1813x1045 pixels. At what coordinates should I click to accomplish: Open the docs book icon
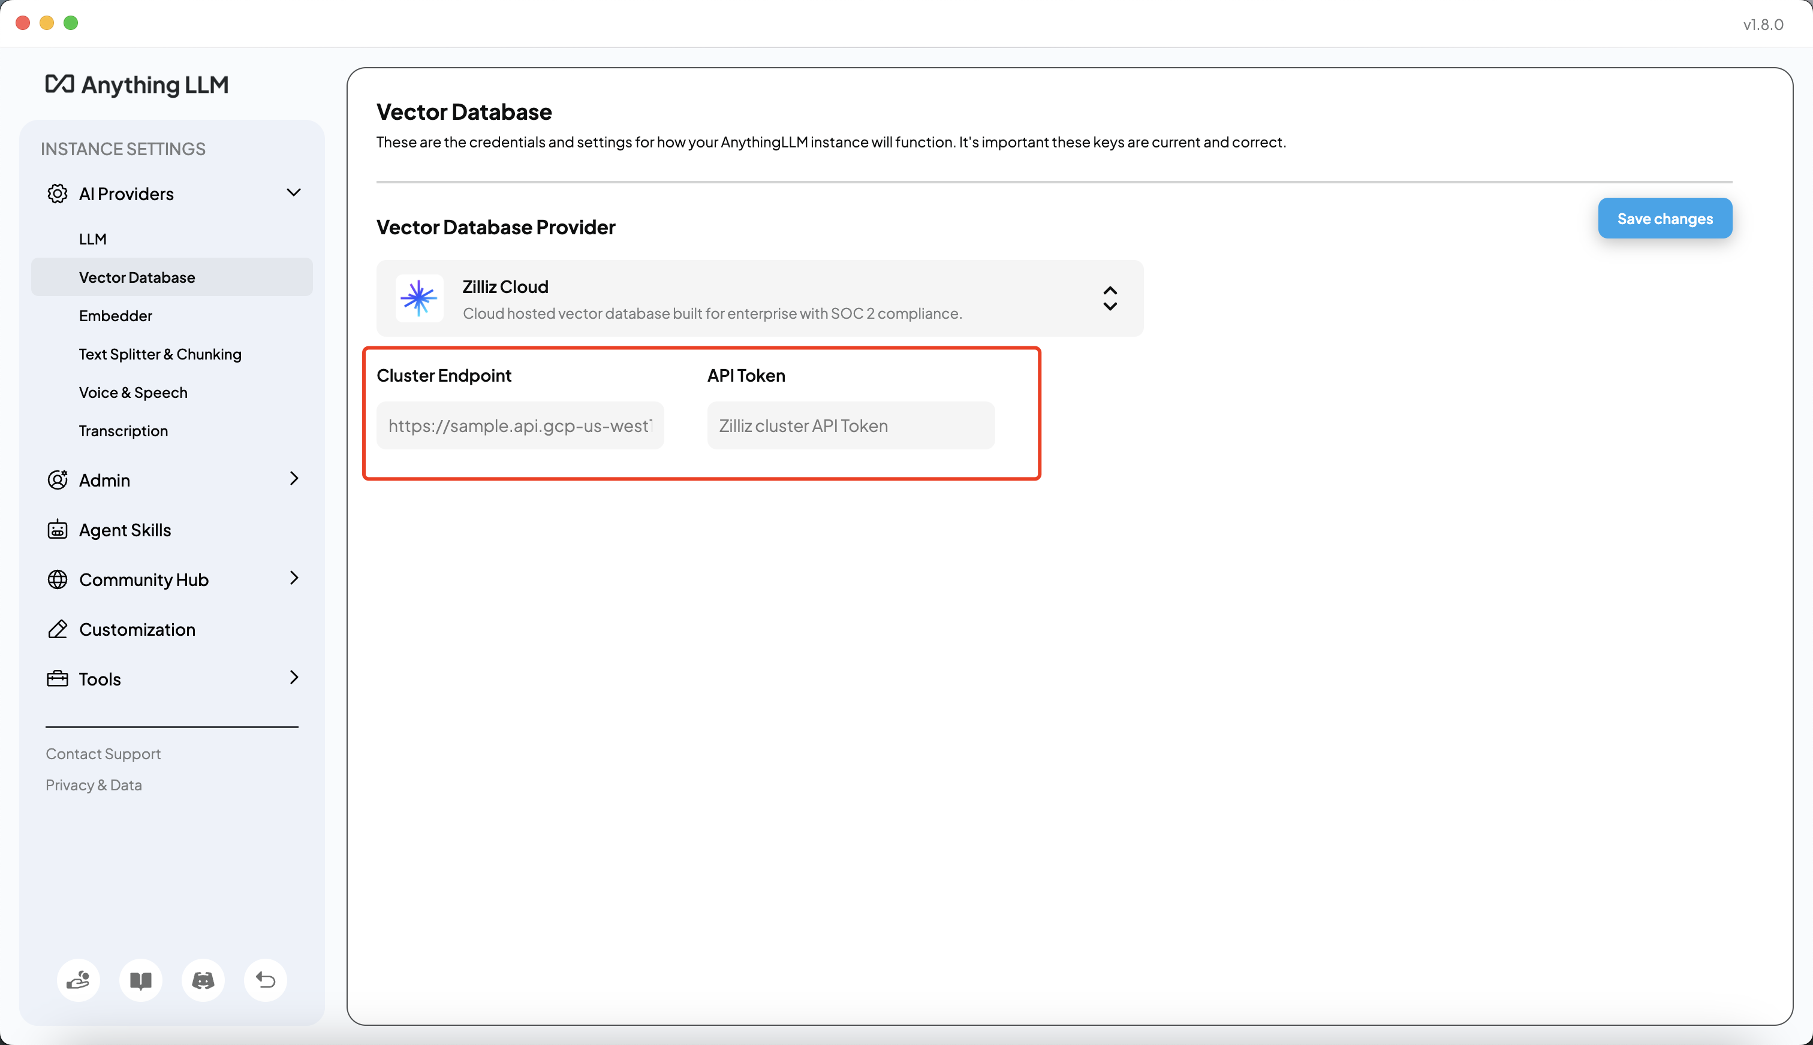[x=141, y=980]
